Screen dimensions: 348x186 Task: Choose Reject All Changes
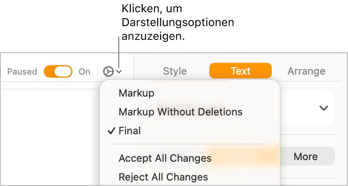[x=163, y=177]
